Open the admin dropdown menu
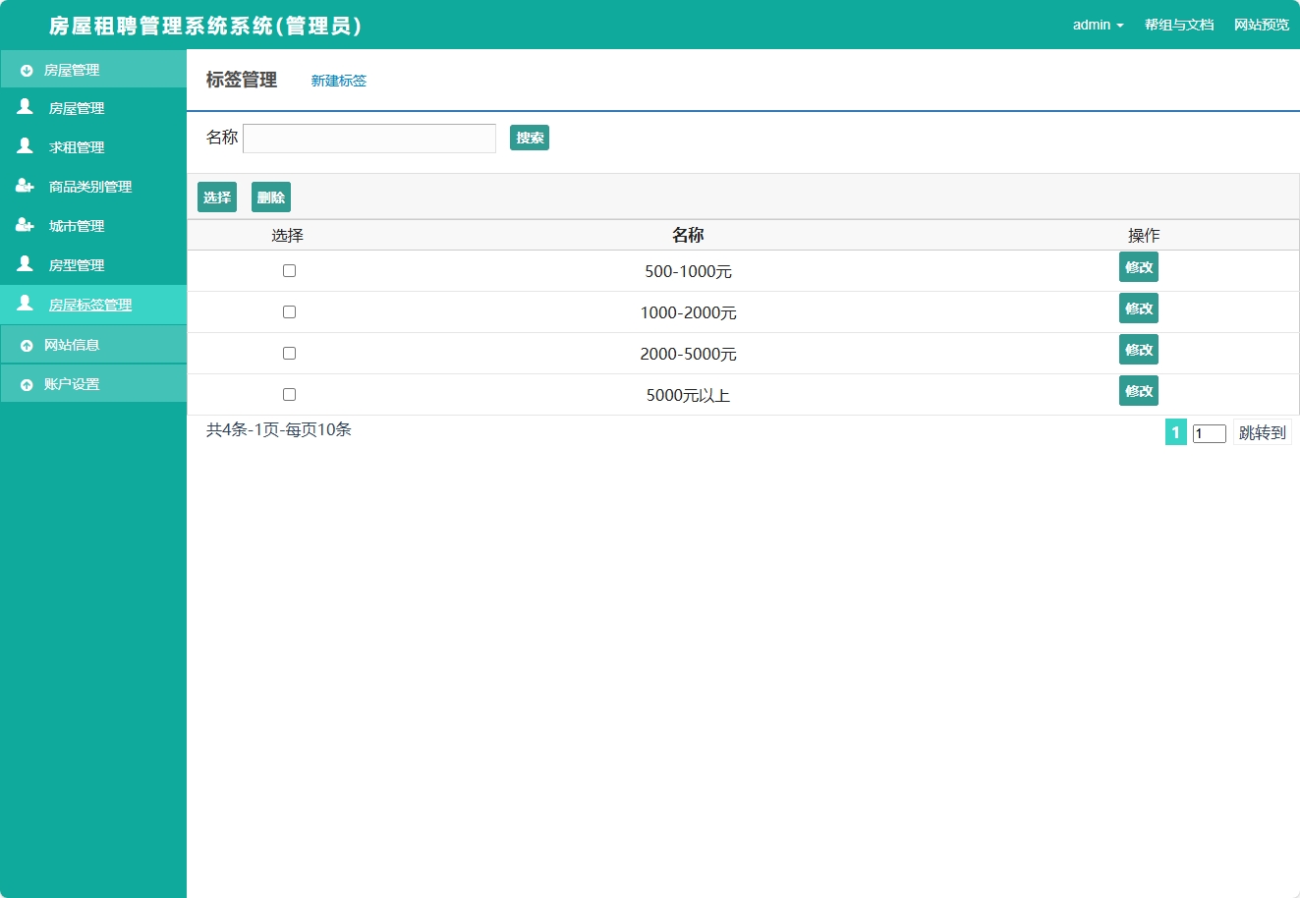Screen dimensions: 1300x898 [1098, 25]
